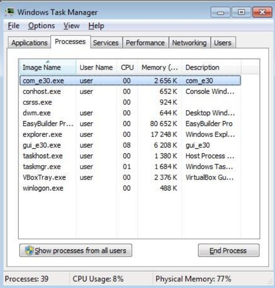Select the conhost.exe process

point(130,91)
